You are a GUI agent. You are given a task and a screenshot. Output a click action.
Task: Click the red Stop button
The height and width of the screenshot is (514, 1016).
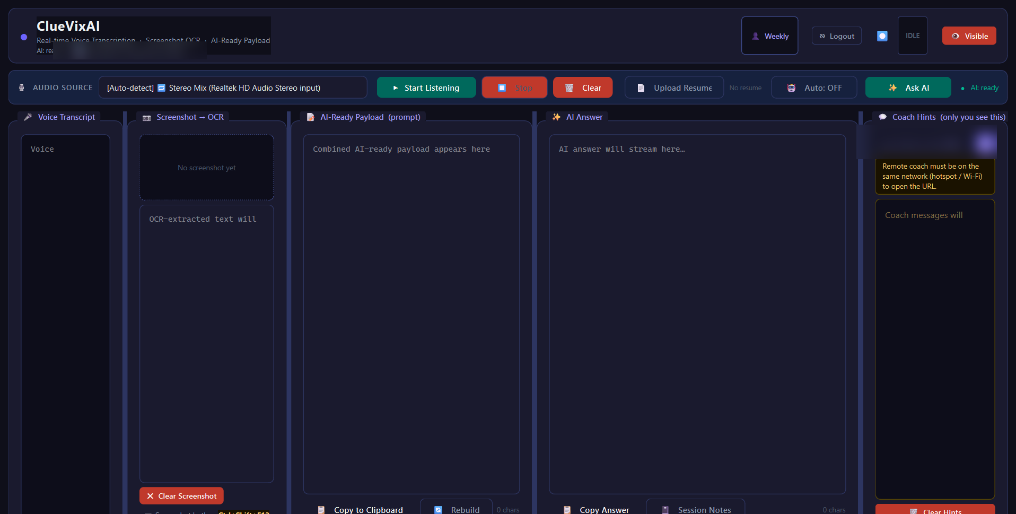pos(514,88)
